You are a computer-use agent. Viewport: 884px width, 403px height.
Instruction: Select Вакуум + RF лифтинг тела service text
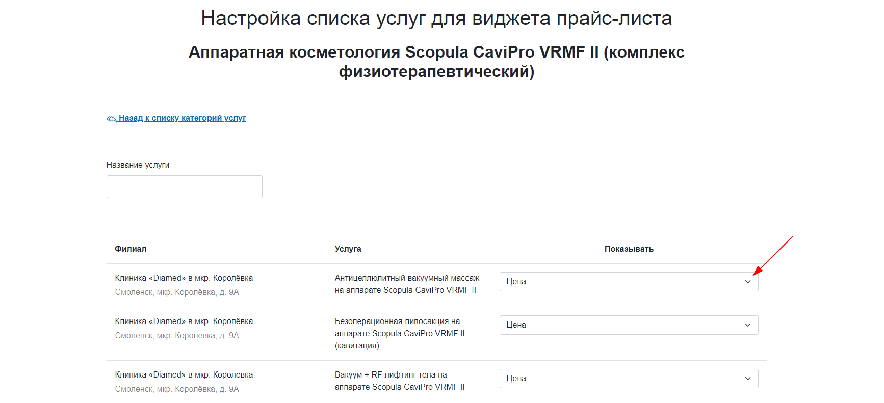(x=400, y=381)
